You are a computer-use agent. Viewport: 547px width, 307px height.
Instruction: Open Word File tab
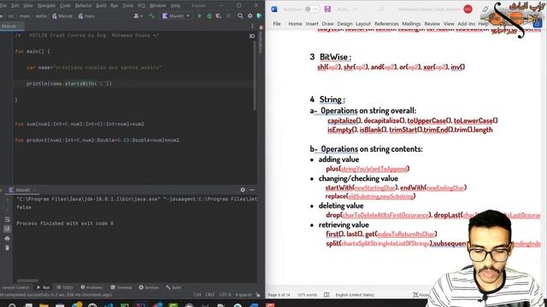(277, 24)
